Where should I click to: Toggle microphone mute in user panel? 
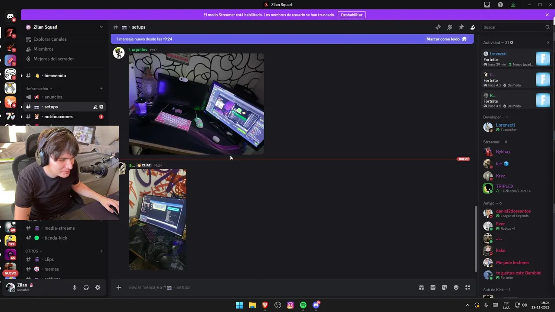[x=75, y=287]
